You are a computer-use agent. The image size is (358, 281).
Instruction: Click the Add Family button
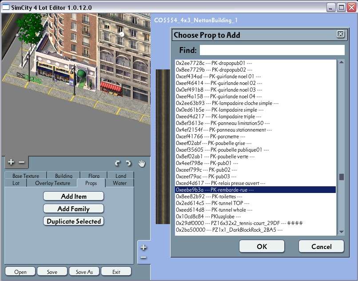(x=74, y=209)
